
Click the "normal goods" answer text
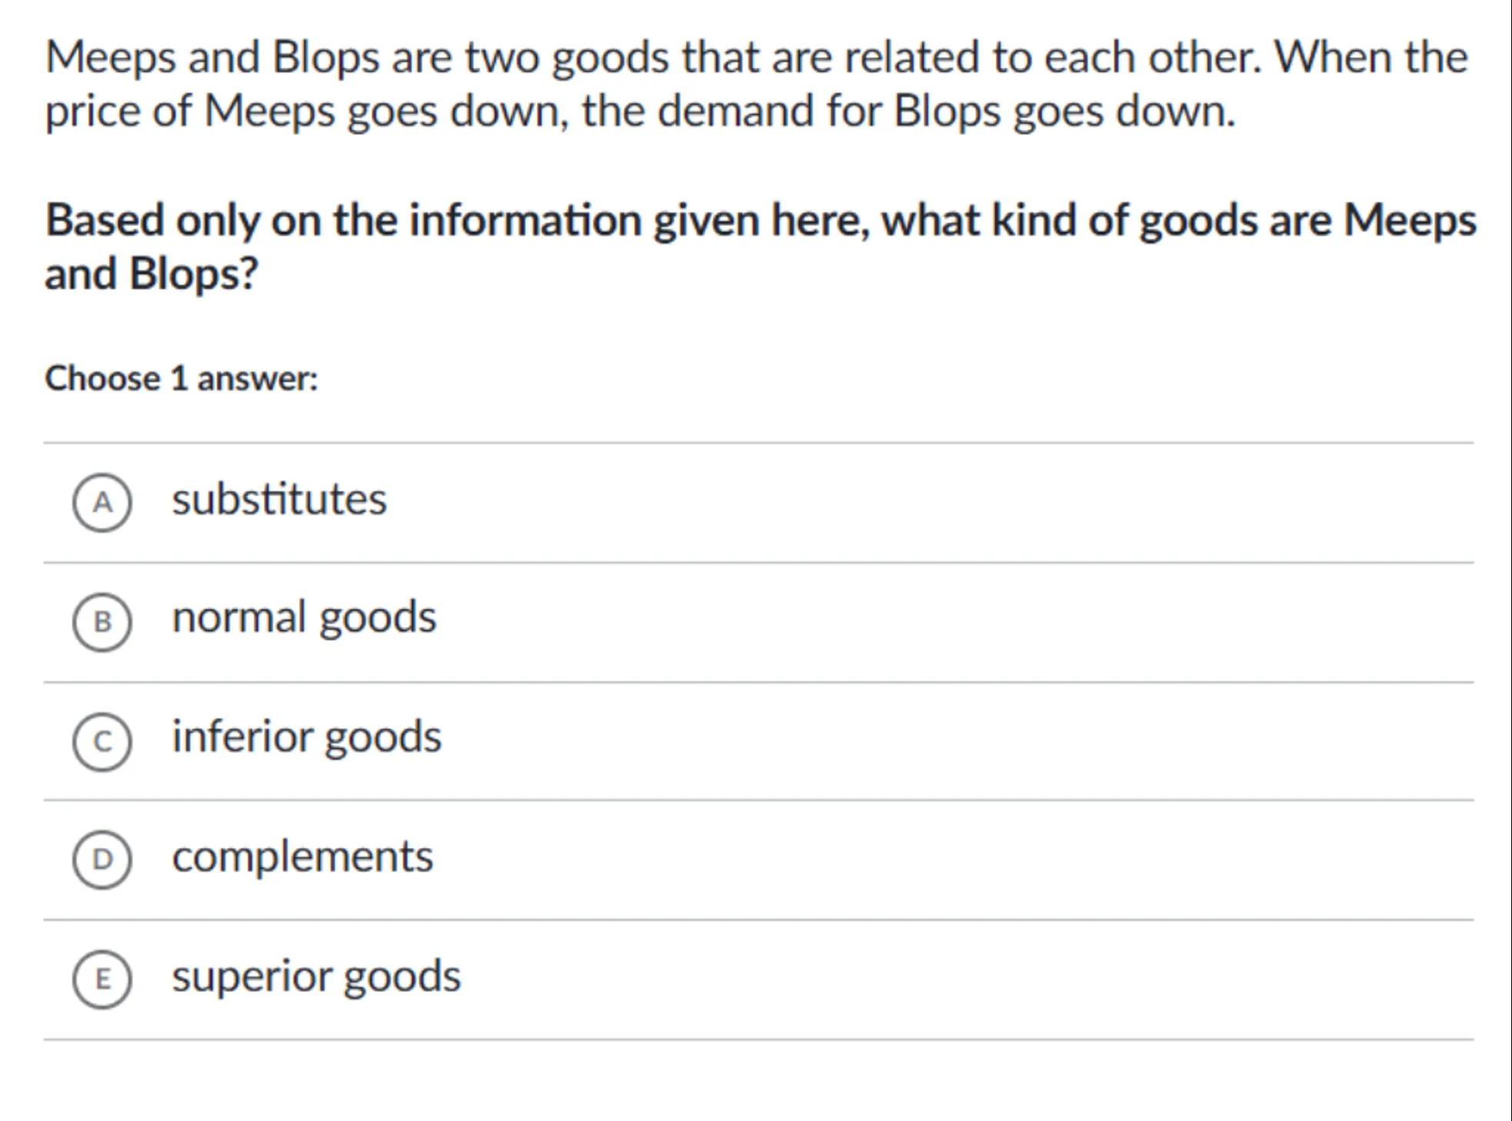click(304, 618)
